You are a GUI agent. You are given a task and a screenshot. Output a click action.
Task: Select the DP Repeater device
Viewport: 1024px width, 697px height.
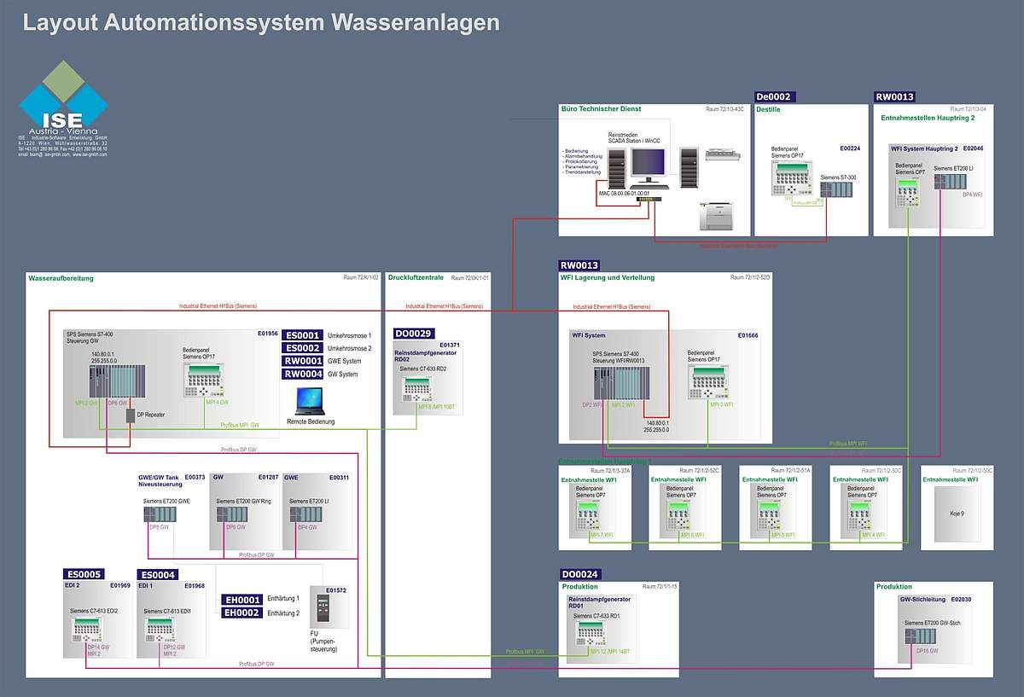130,415
